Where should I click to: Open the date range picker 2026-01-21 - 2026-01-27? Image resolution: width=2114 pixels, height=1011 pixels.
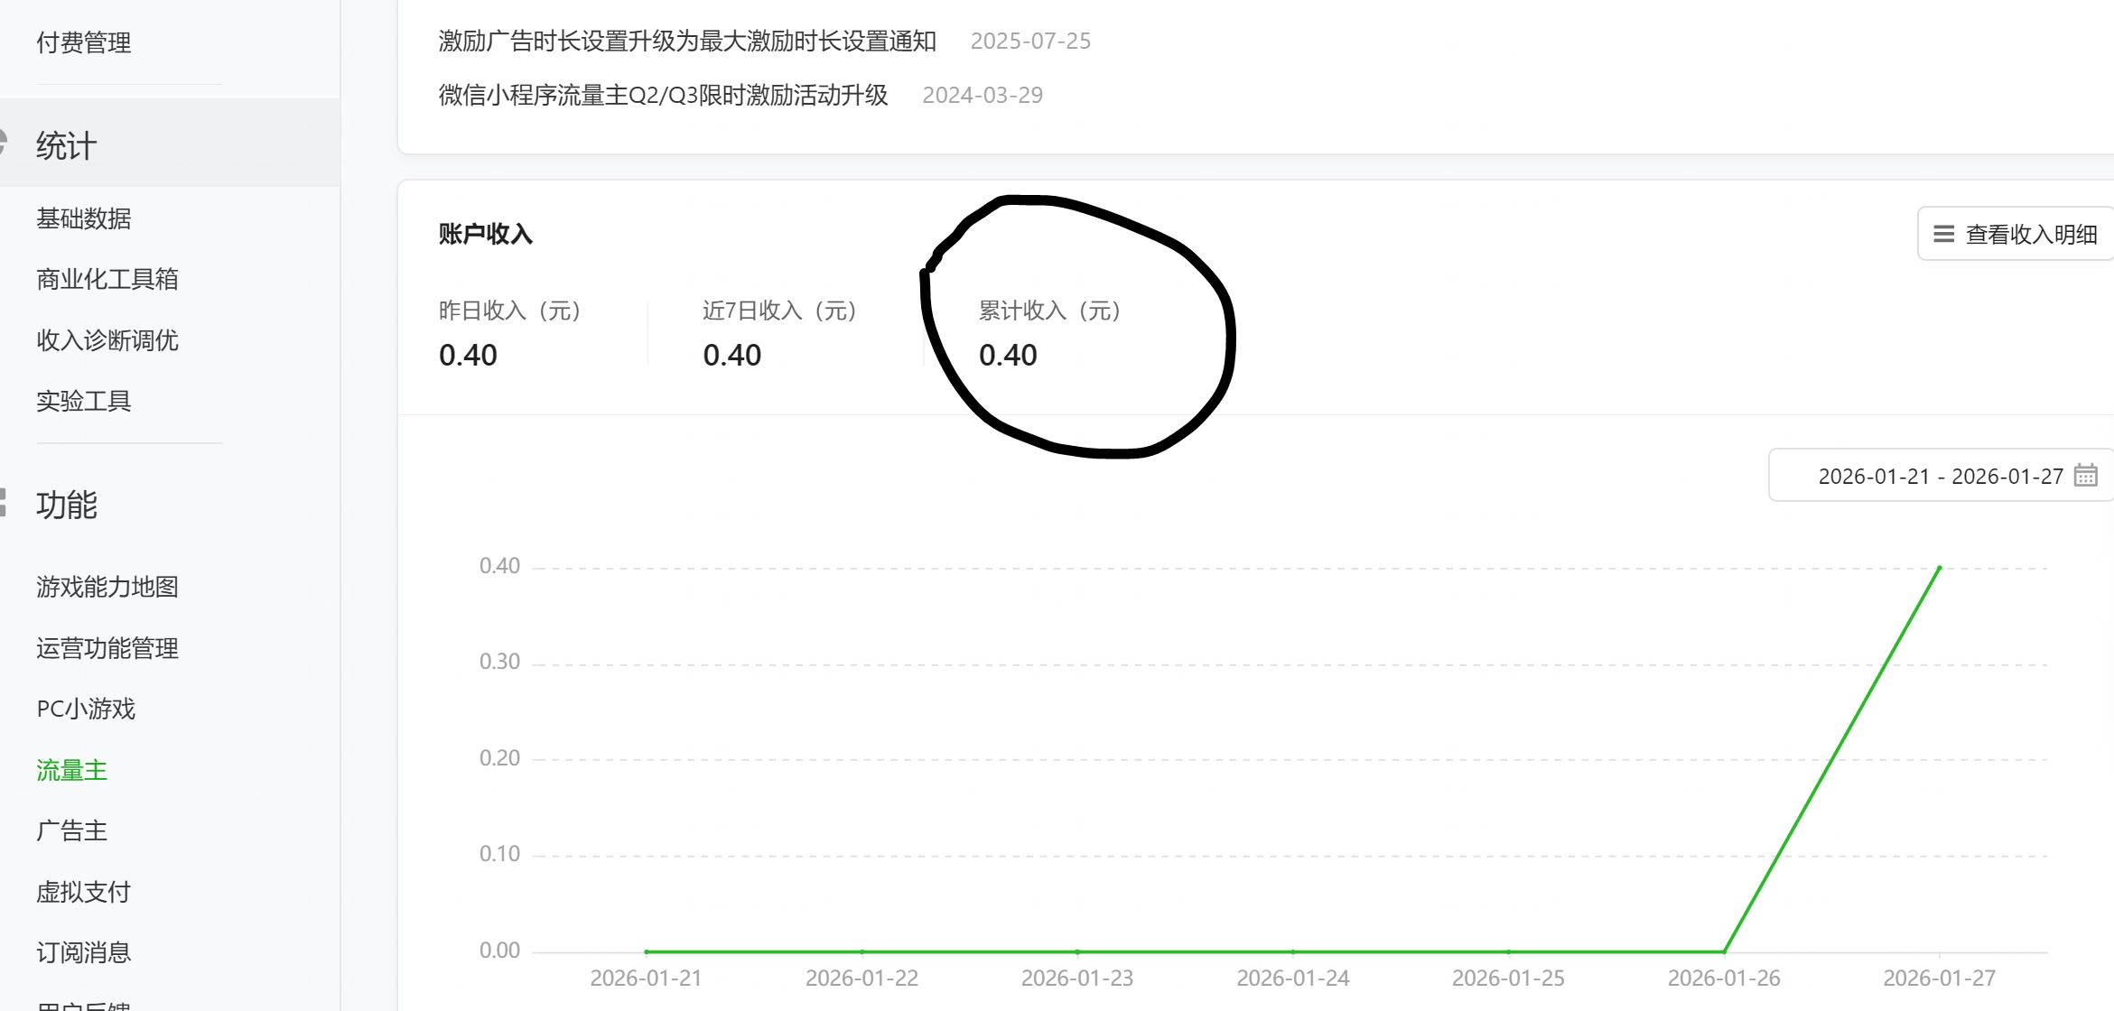tap(1940, 476)
